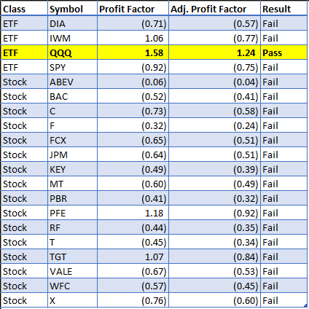Image resolution: width=309 pixels, height=309 pixels.
Task: Click the Adj. Profit Factor header
Action: tap(214, 9)
